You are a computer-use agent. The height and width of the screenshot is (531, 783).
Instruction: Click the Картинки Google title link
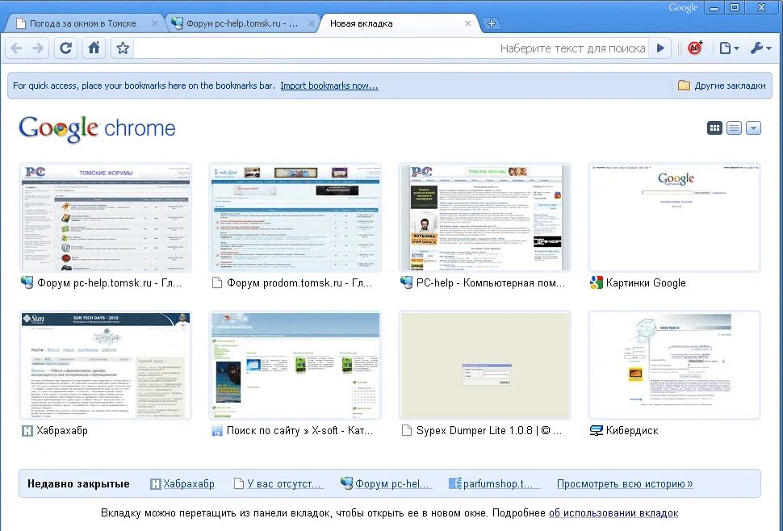point(646,283)
